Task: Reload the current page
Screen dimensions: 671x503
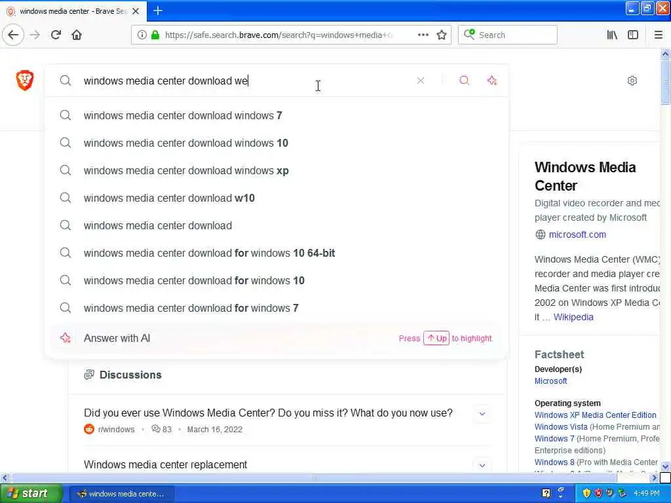Action: click(56, 35)
